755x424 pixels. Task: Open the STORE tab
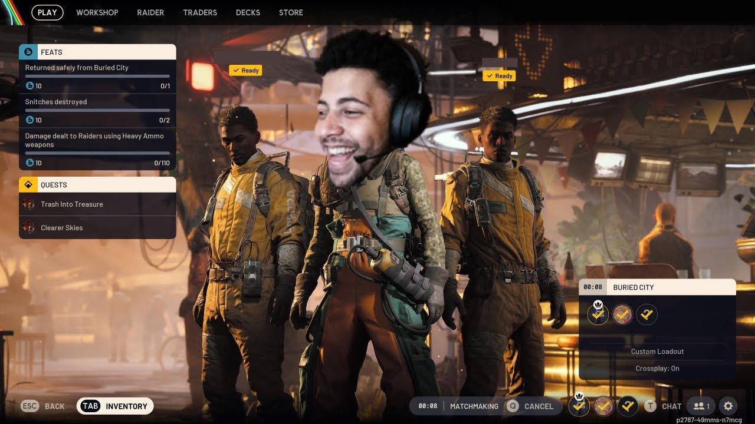291,12
